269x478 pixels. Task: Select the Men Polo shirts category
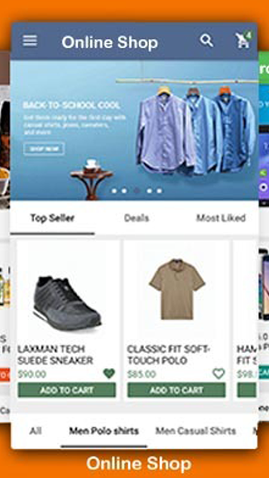pyautogui.click(x=104, y=431)
